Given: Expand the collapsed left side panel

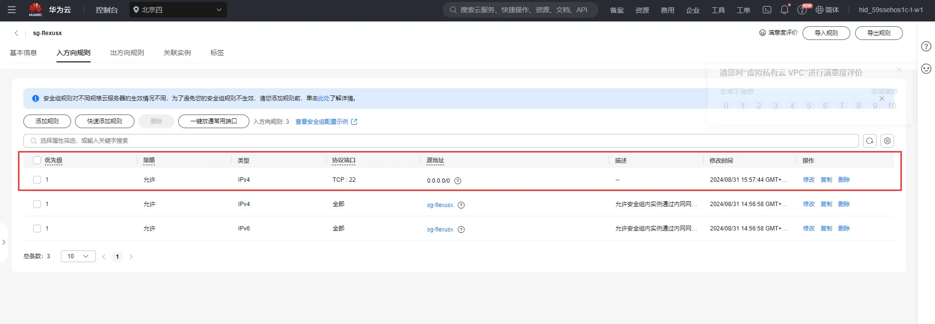Looking at the screenshot, I should click(4, 242).
